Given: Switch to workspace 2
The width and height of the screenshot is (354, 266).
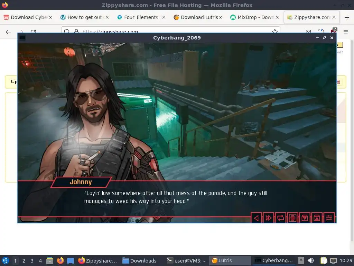Looking at the screenshot, I should (x=24, y=261).
